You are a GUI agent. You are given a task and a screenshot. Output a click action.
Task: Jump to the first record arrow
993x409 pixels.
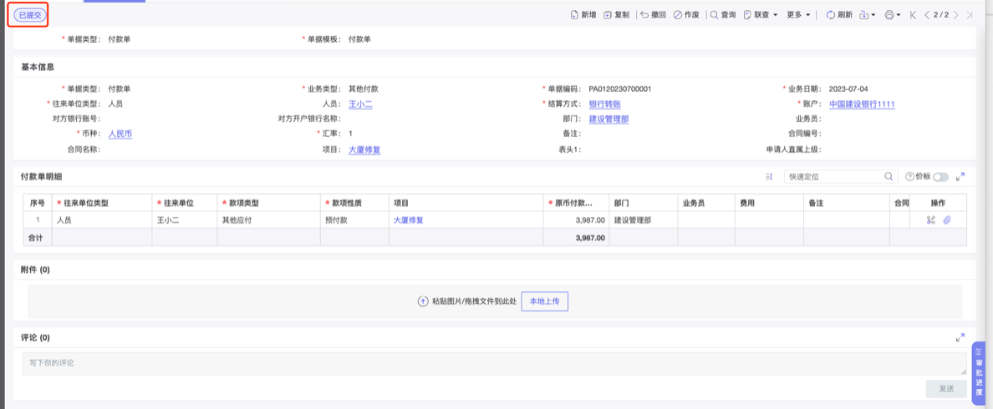click(913, 15)
